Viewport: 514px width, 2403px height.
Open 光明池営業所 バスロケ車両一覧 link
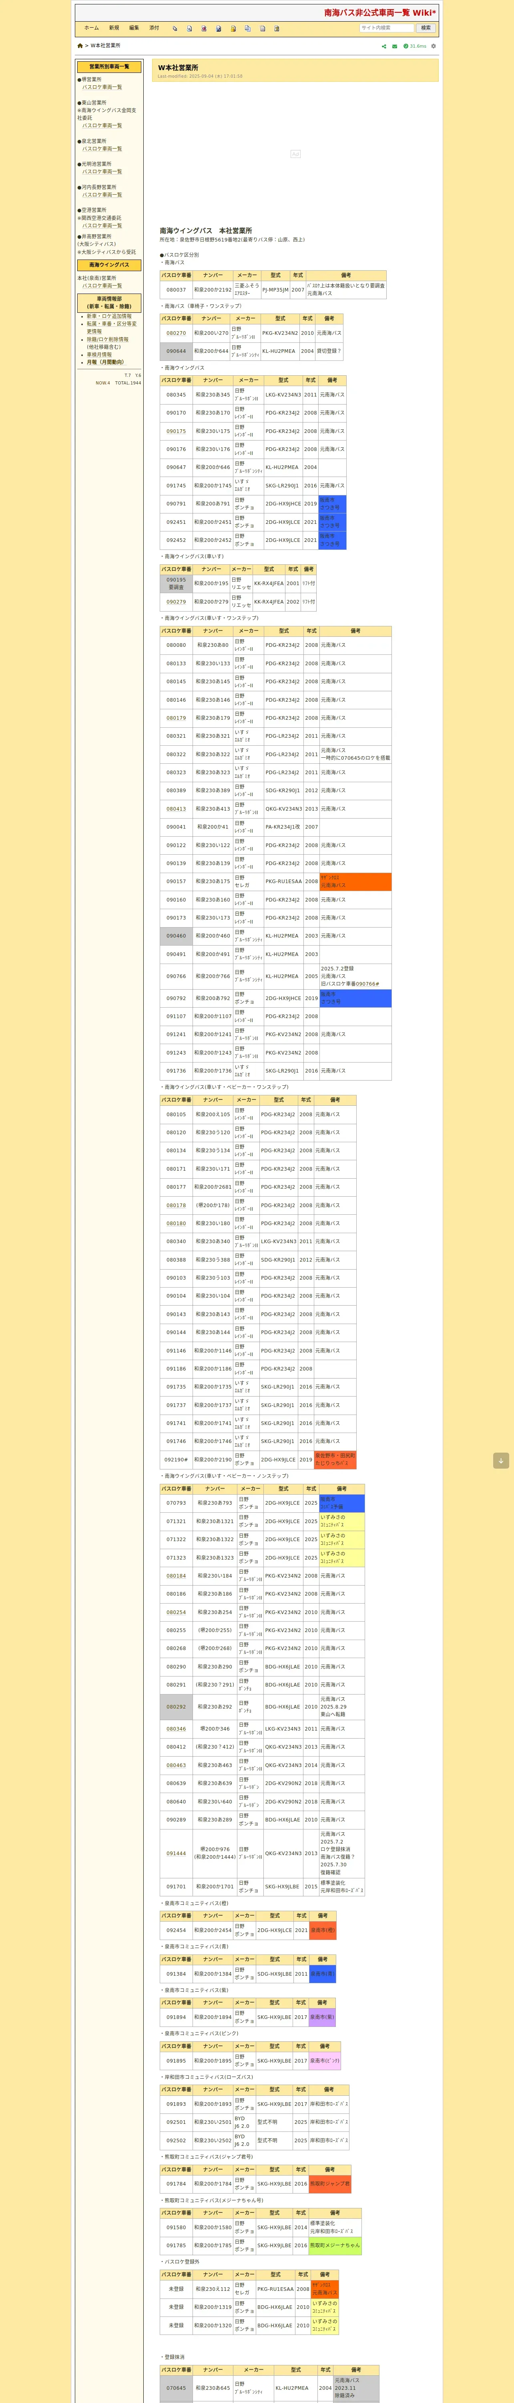click(x=102, y=172)
